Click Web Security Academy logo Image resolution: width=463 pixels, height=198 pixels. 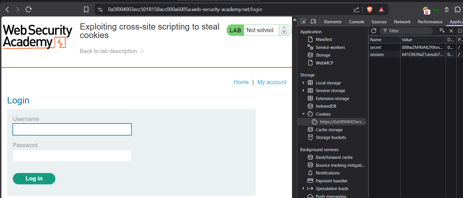(37, 37)
